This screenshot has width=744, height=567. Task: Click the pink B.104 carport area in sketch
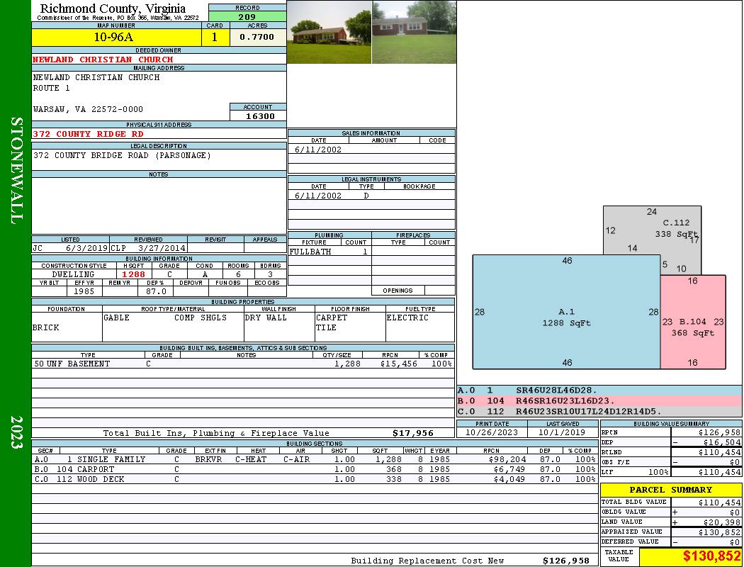[692, 322]
